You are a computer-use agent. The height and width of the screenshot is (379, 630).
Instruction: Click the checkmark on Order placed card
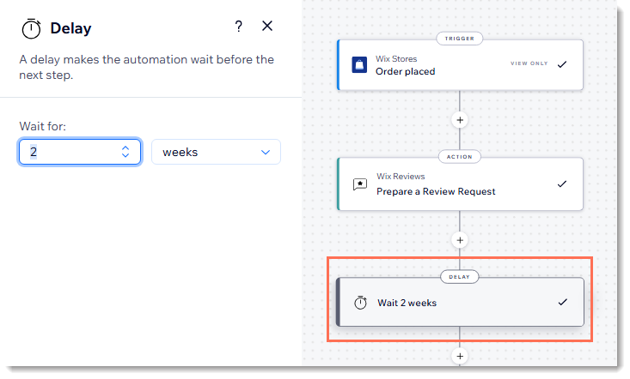tap(562, 64)
